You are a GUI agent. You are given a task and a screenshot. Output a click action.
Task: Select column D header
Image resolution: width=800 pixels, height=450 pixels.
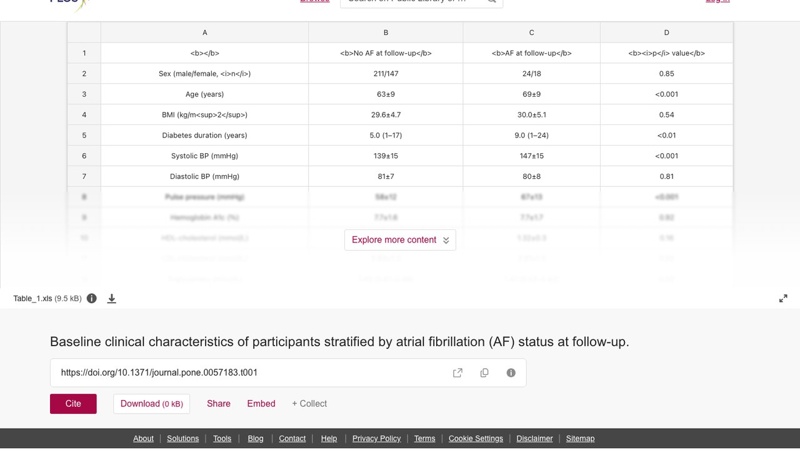point(666,32)
